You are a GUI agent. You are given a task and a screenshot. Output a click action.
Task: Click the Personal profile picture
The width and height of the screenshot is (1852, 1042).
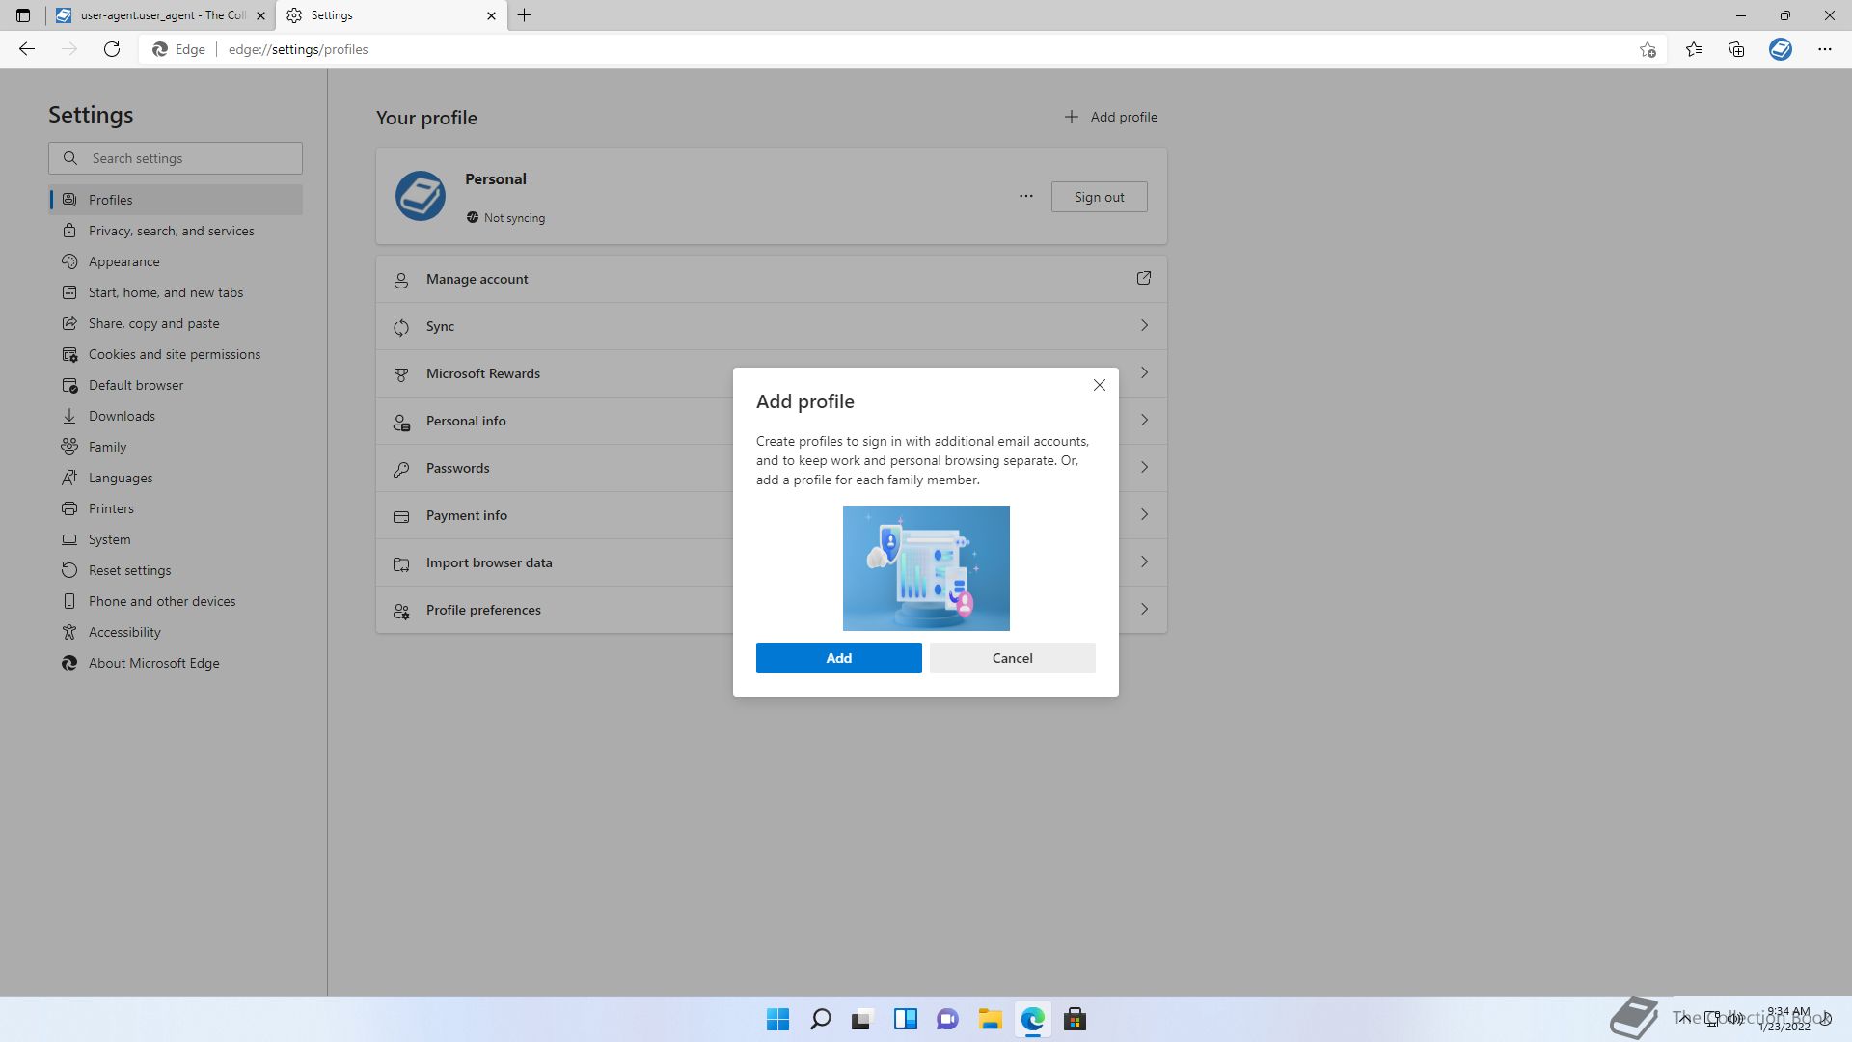tap(421, 196)
